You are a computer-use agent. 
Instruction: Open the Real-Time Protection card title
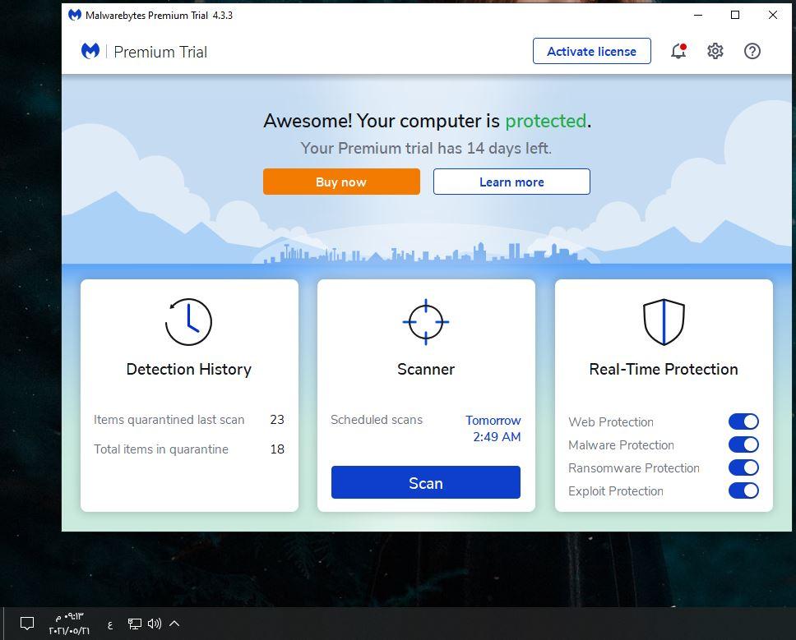(x=663, y=369)
